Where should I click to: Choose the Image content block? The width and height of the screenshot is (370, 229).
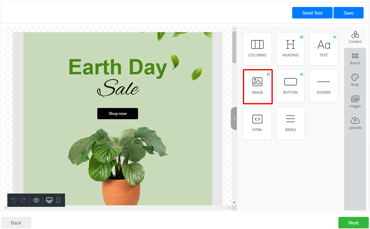[x=258, y=86]
